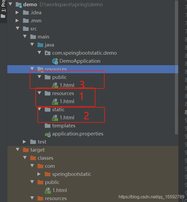Click the orange public folder icon in classes
187x202 pixels.
(x=40, y=182)
